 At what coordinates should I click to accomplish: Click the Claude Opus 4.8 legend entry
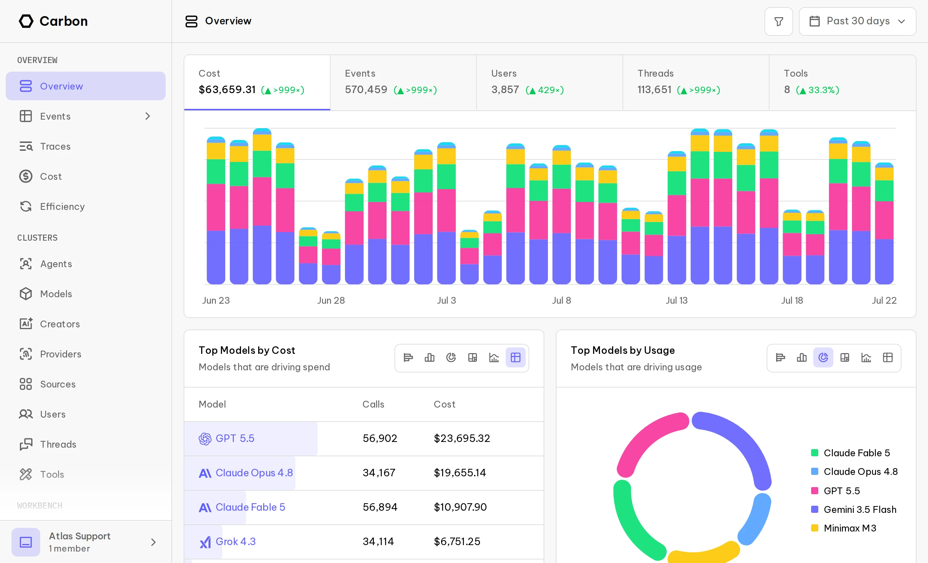click(854, 472)
